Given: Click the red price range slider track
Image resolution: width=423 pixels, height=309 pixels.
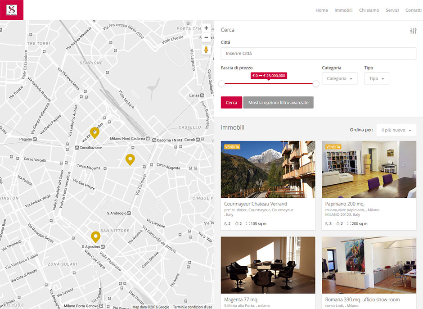Looking at the screenshot, I should (x=269, y=84).
